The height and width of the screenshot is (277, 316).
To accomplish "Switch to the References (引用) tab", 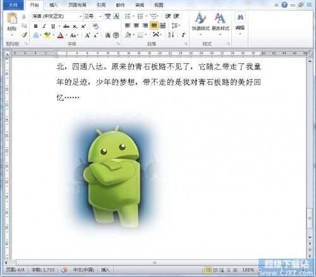I will point(101,5).
